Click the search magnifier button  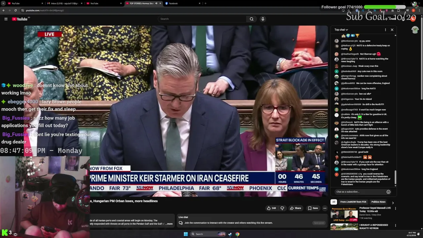point(251,19)
